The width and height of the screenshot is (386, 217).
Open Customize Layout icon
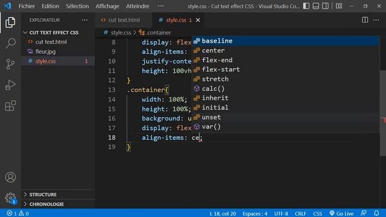click(x=339, y=6)
